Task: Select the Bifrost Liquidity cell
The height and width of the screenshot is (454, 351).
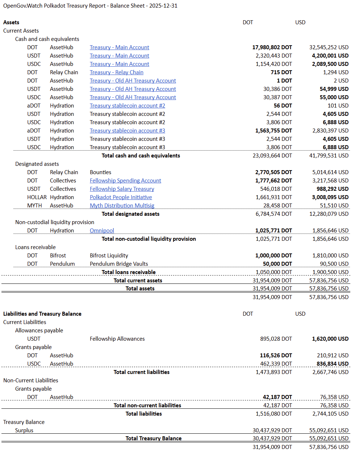Action: point(109,256)
